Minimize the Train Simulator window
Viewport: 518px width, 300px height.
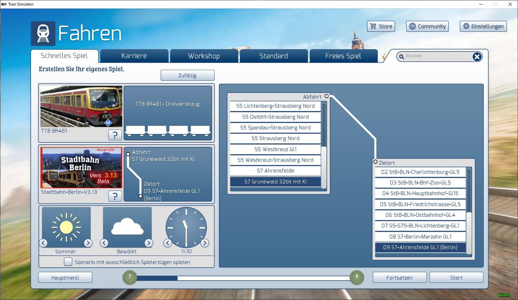pyautogui.click(x=480, y=4)
